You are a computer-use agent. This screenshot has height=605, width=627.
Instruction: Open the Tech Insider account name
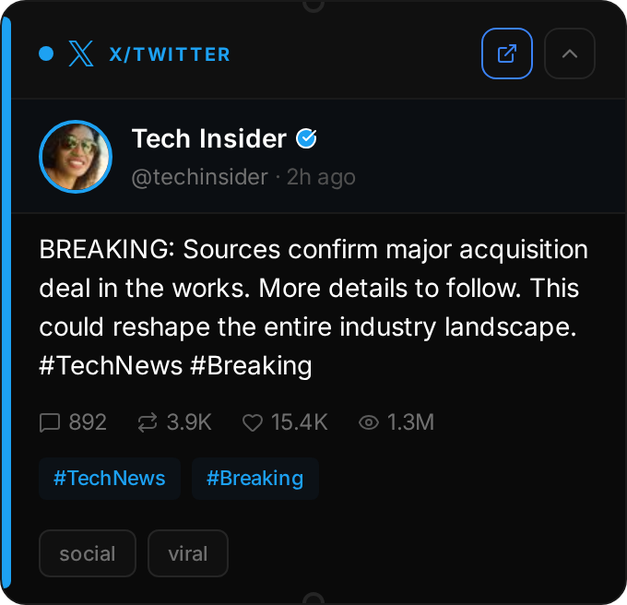point(209,139)
